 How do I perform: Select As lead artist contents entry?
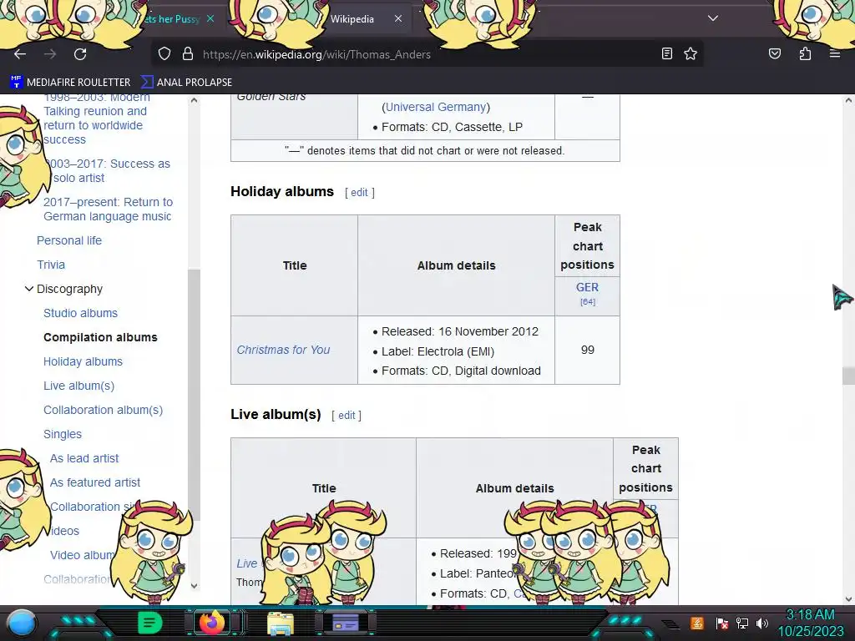coord(84,458)
